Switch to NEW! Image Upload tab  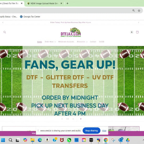pos(44,3)
